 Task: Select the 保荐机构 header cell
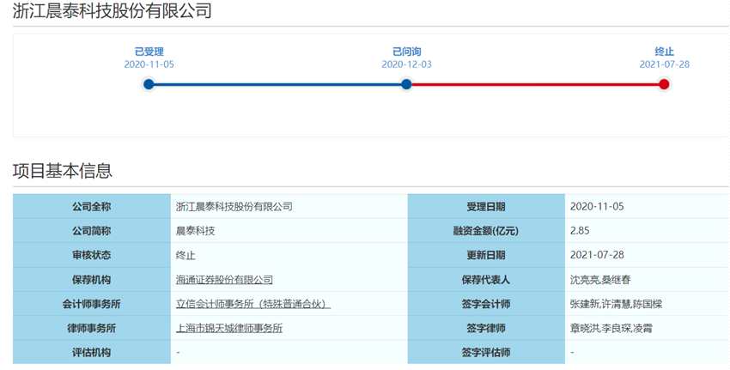(92, 280)
